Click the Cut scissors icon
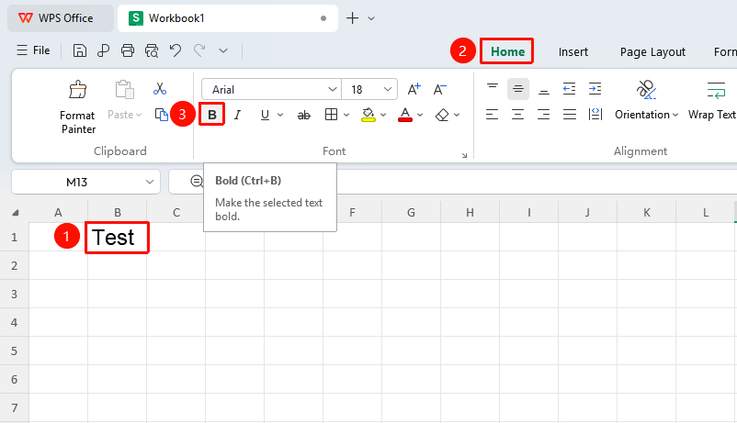737x423 pixels. click(160, 89)
